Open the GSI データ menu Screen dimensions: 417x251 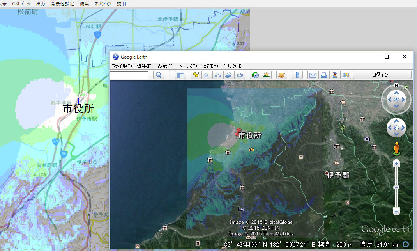(x=21, y=4)
